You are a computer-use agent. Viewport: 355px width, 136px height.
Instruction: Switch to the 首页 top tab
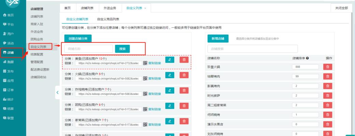68,8
